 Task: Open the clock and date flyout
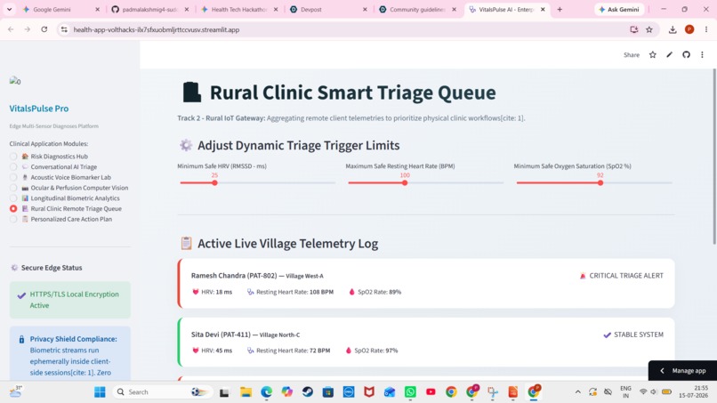tap(694, 392)
